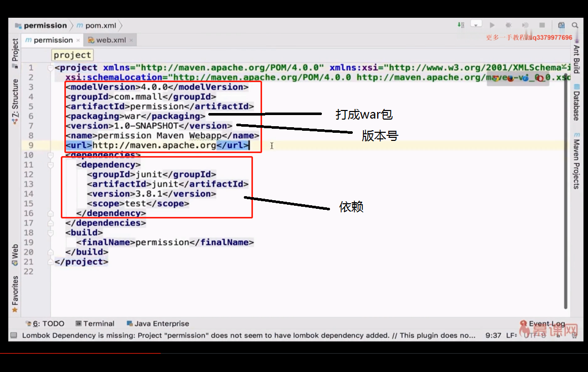Open the Event Log panel
This screenshot has height=372, width=588.
point(542,324)
